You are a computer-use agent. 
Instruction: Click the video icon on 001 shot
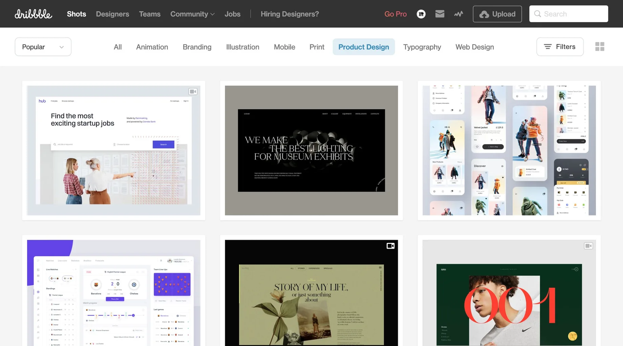point(588,246)
